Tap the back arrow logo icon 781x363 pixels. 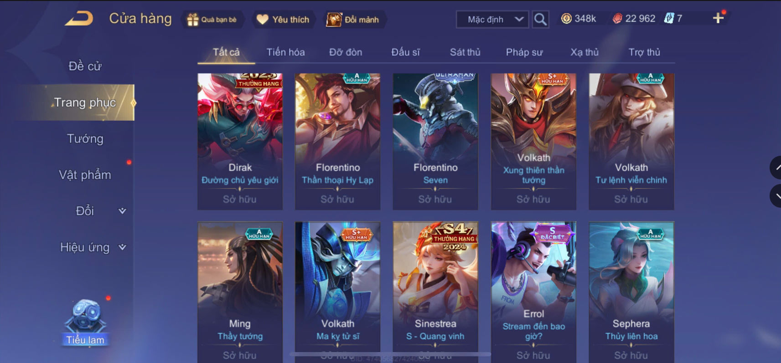79,19
